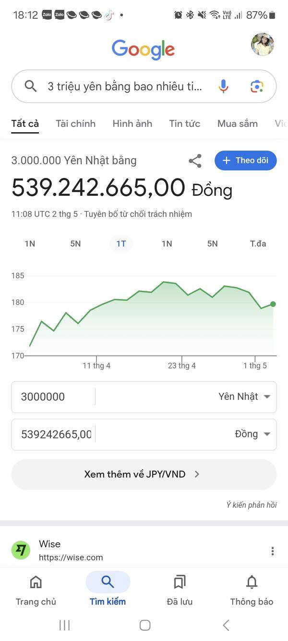Switch to the Hình ảnh tab
The image size is (288, 641).
click(x=132, y=124)
